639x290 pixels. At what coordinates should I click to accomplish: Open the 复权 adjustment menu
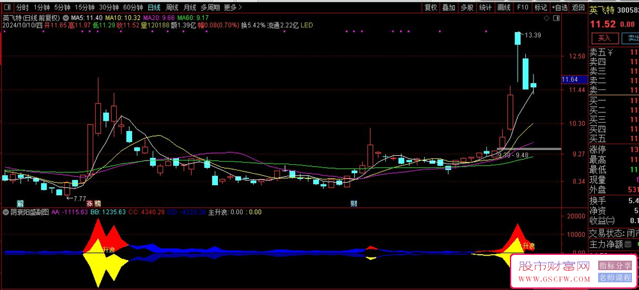(431, 7)
